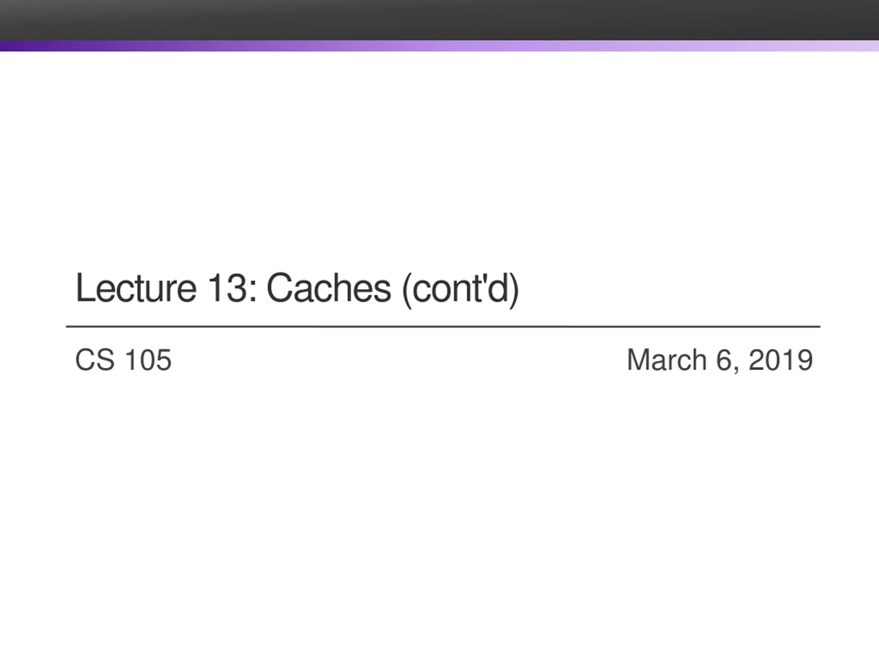
Task: Select the "CS" letters in the course label
Action: point(95,360)
